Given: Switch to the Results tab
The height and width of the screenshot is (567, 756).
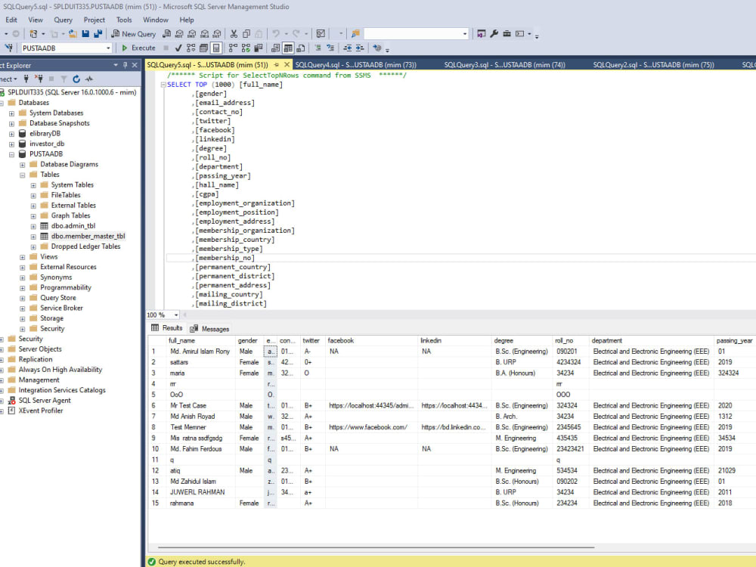Looking at the screenshot, I should [167, 328].
